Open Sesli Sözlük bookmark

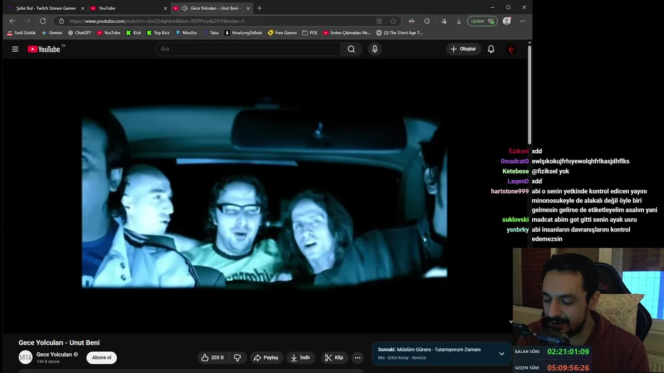21,33
